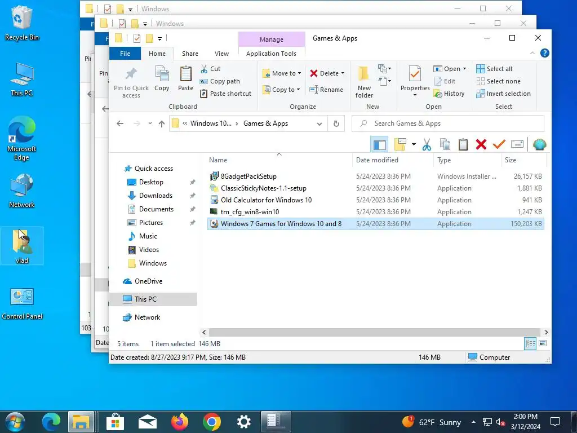
Task: Go up one folder level
Action: [x=162, y=123]
